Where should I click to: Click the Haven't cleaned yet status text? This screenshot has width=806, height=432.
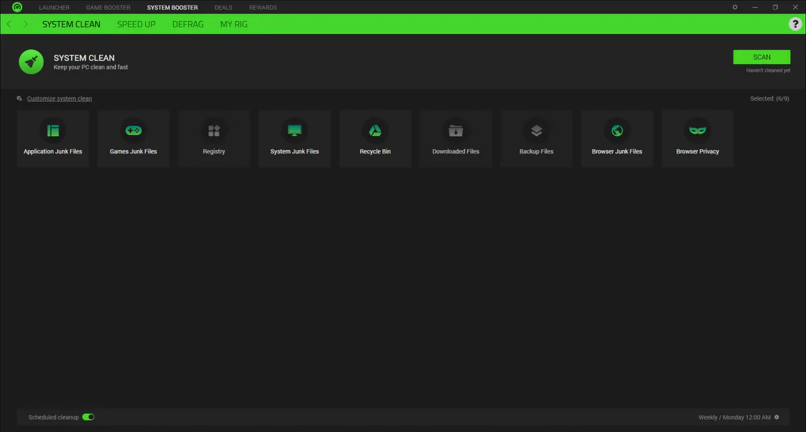click(768, 70)
